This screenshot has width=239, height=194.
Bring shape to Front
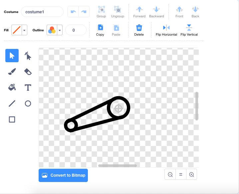(179, 12)
